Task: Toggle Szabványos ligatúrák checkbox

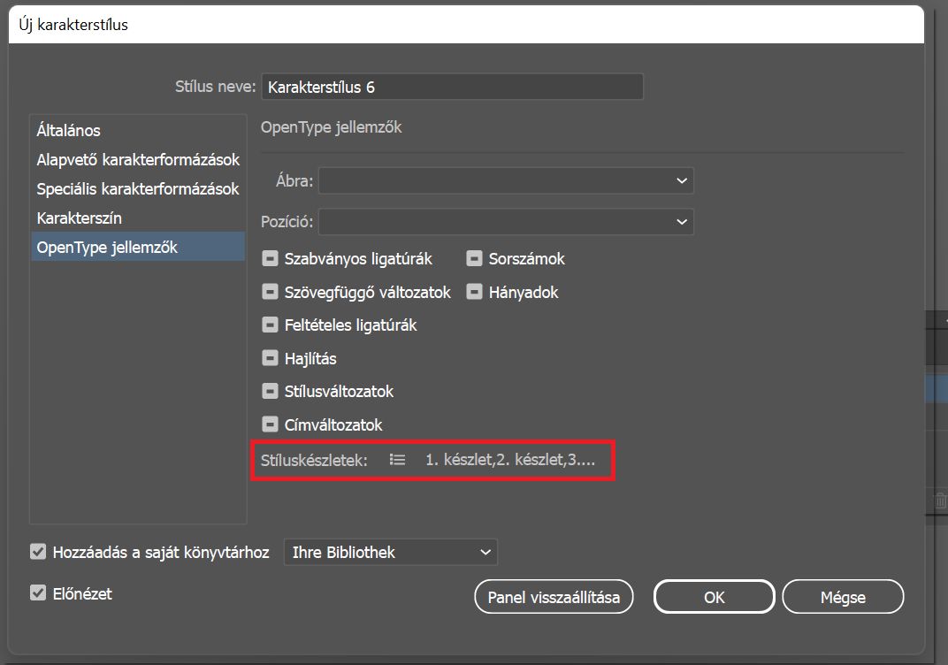Action: tap(270, 259)
